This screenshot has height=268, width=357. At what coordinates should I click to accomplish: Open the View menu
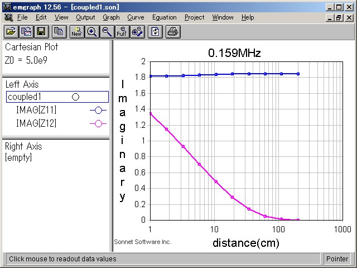61,17
